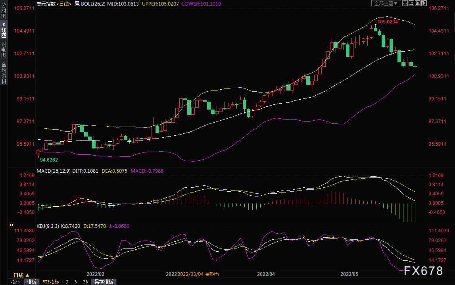
Task: Click the chart scroll-to-start icon
Action: (411, 3)
